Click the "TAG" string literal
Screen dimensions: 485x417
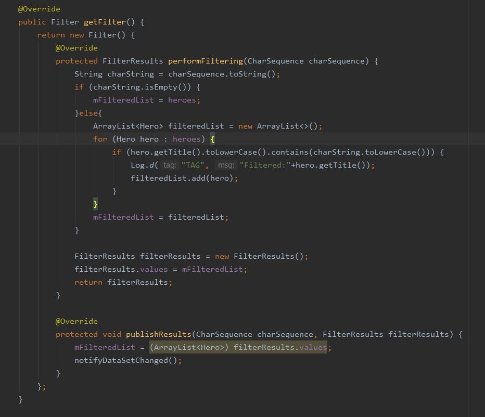[x=193, y=165]
